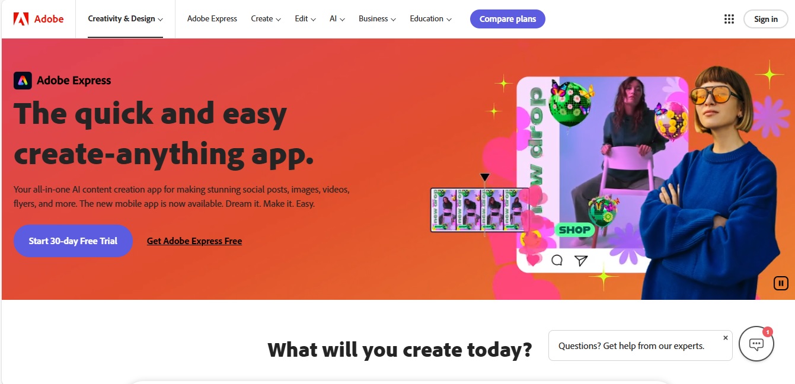The image size is (795, 384).
Task: Go to Adobe Express nav link
Action: [212, 19]
